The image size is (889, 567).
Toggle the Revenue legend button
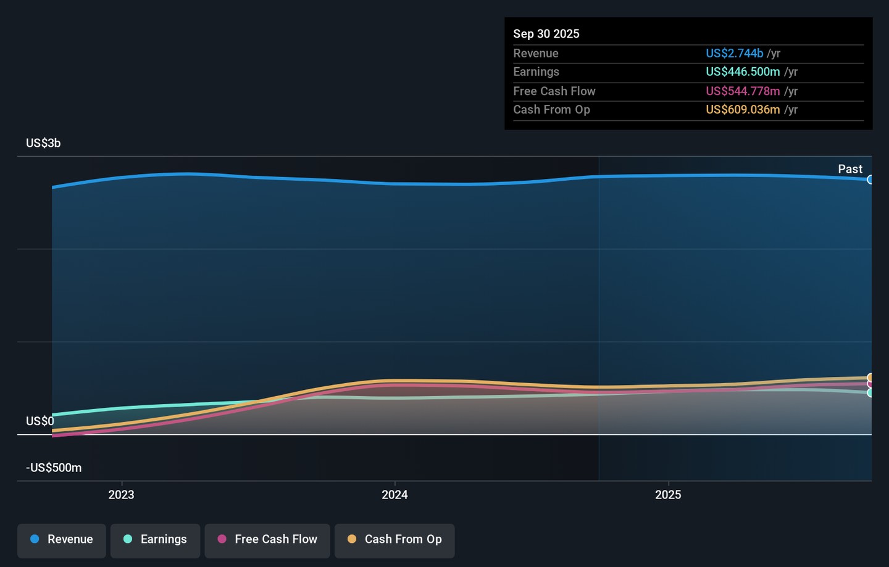62,539
